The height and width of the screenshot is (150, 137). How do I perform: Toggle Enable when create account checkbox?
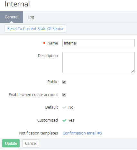[64, 95]
